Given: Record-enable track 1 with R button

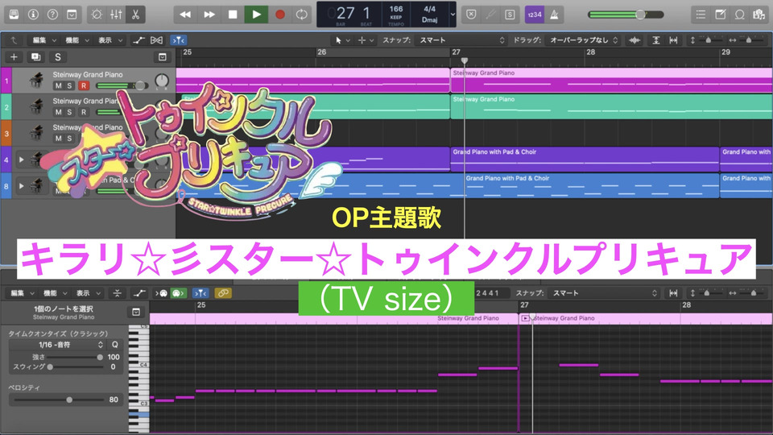Looking at the screenshot, I should click(x=83, y=85).
